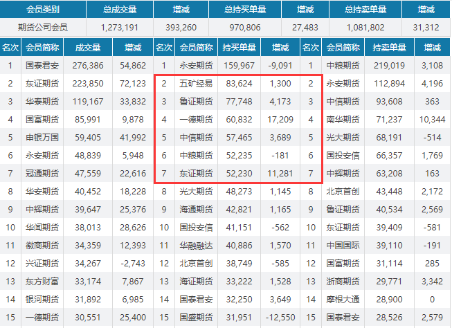Click the 成交量 column header
This screenshot has width=452, height=328.
[x=88, y=47]
